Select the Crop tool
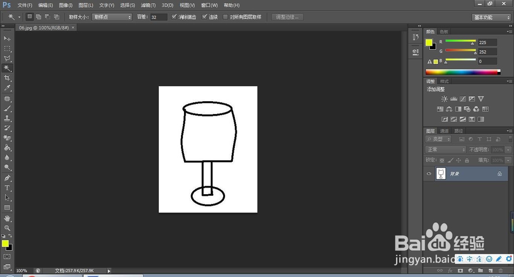This screenshot has height=277, width=514. 7,78
